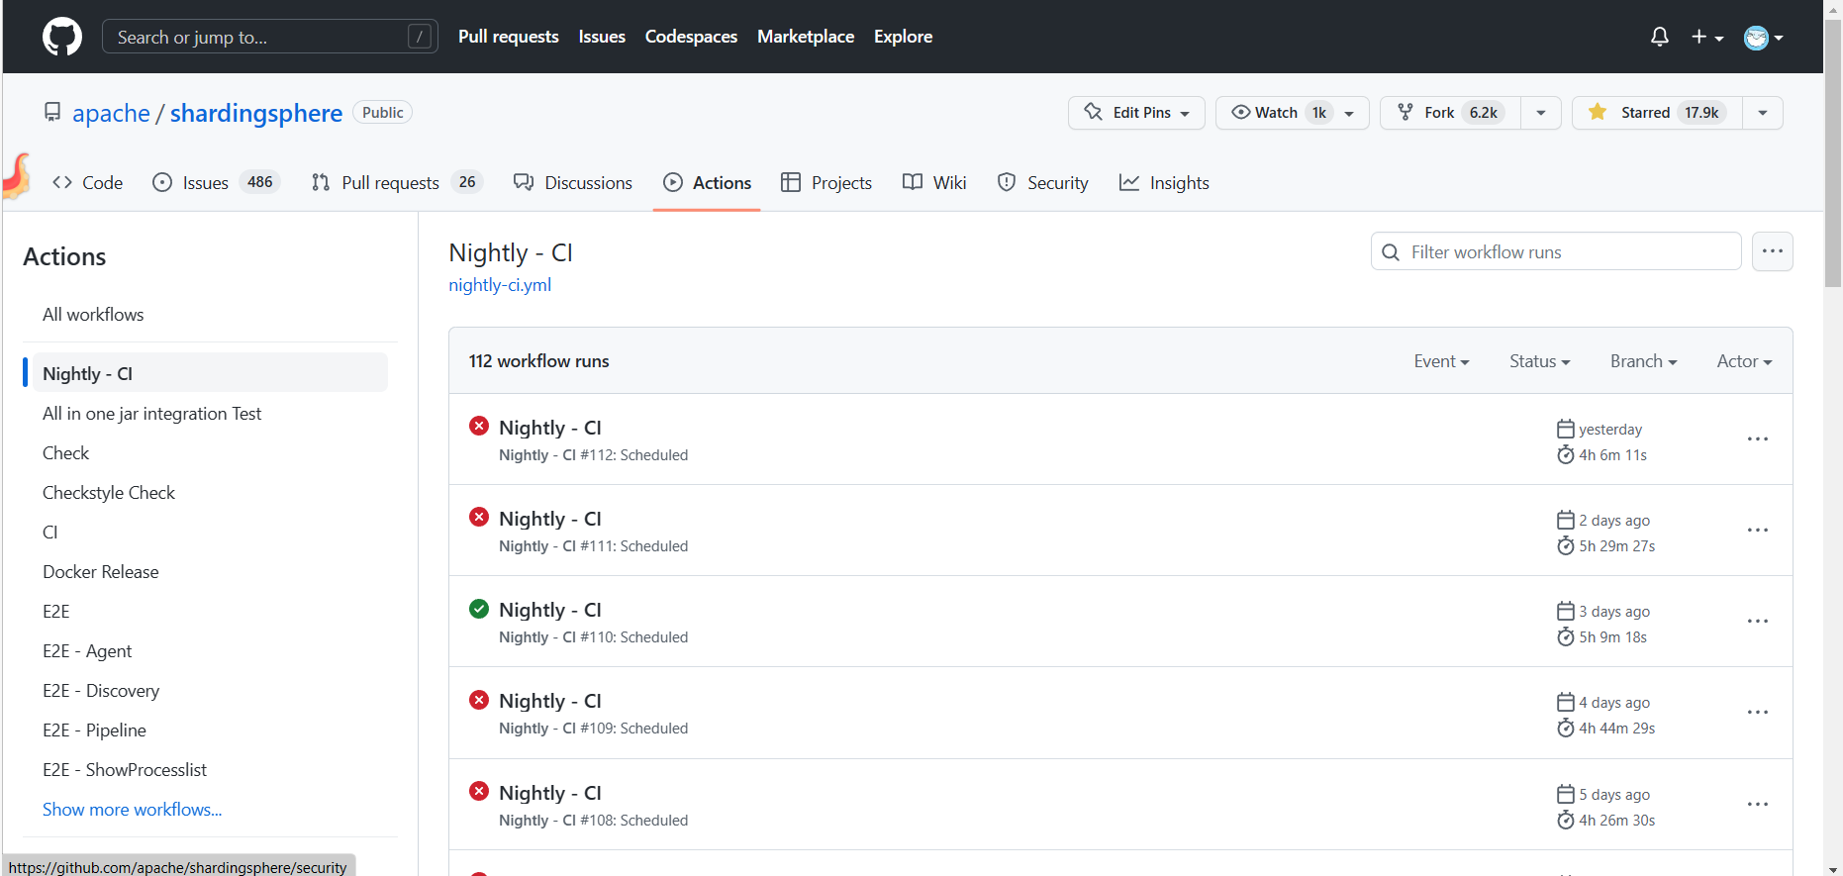Screen dimensions: 1843x876
Task: Click the repository book icon beside apache
Action: click(x=52, y=112)
